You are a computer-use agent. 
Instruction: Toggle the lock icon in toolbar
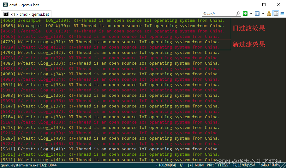(x=269, y=14)
